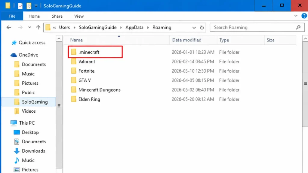Switch to the Home ribbon tab
This screenshot has width=308, height=173.
pyautogui.click(x=34, y=16)
